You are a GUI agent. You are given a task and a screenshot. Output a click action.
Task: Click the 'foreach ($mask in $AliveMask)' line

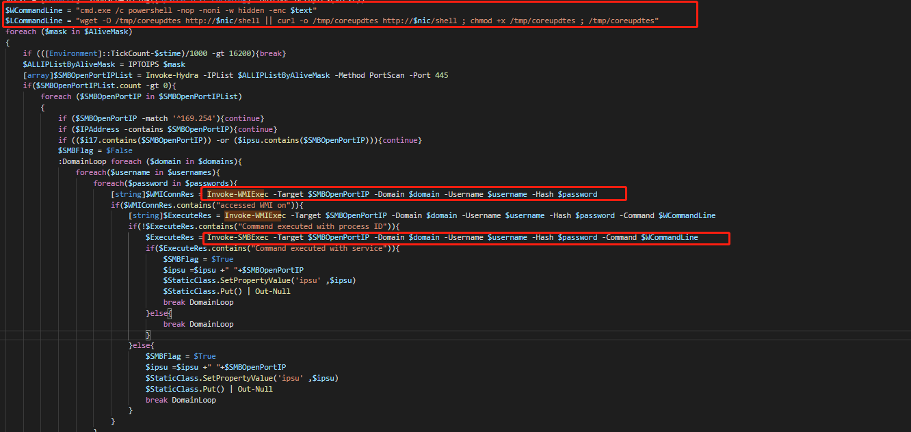[68, 32]
